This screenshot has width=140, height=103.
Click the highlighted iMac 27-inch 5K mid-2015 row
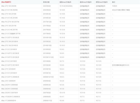click(70, 41)
